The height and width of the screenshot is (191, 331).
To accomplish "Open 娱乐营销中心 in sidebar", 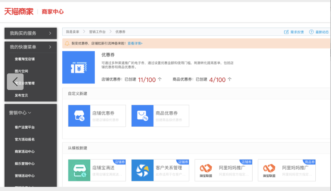I will pos(24,163).
